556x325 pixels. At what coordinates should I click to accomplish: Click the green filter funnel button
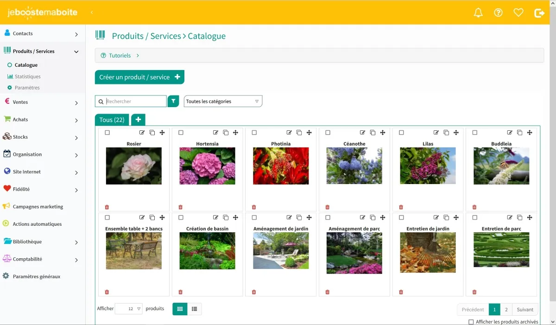pyautogui.click(x=173, y=101)
